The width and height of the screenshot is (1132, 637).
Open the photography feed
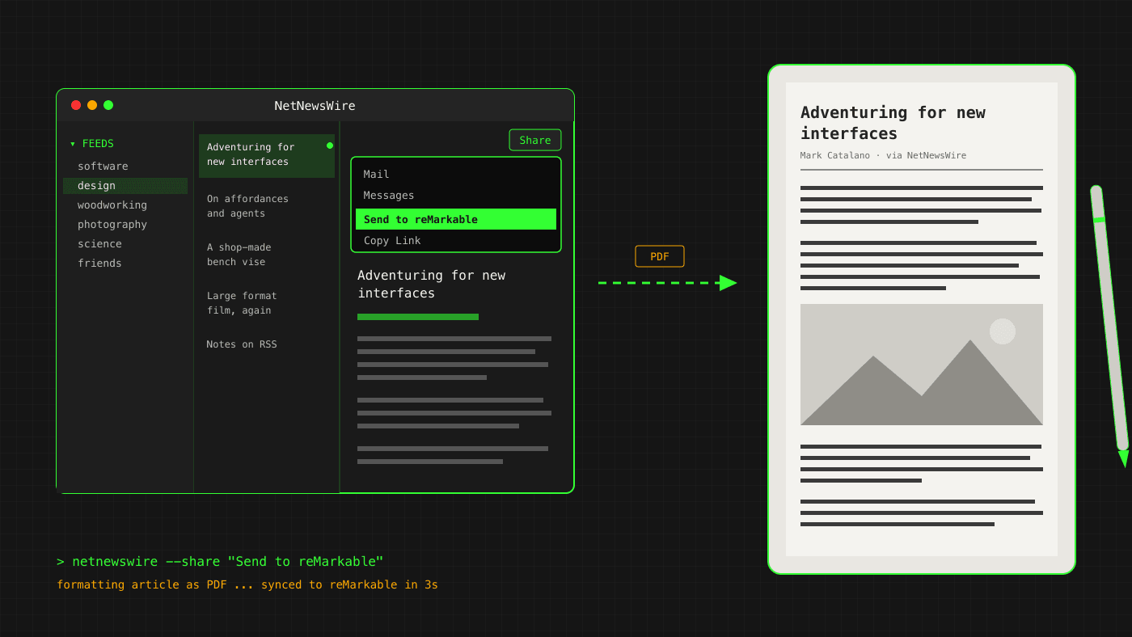(x=125, y=224)
